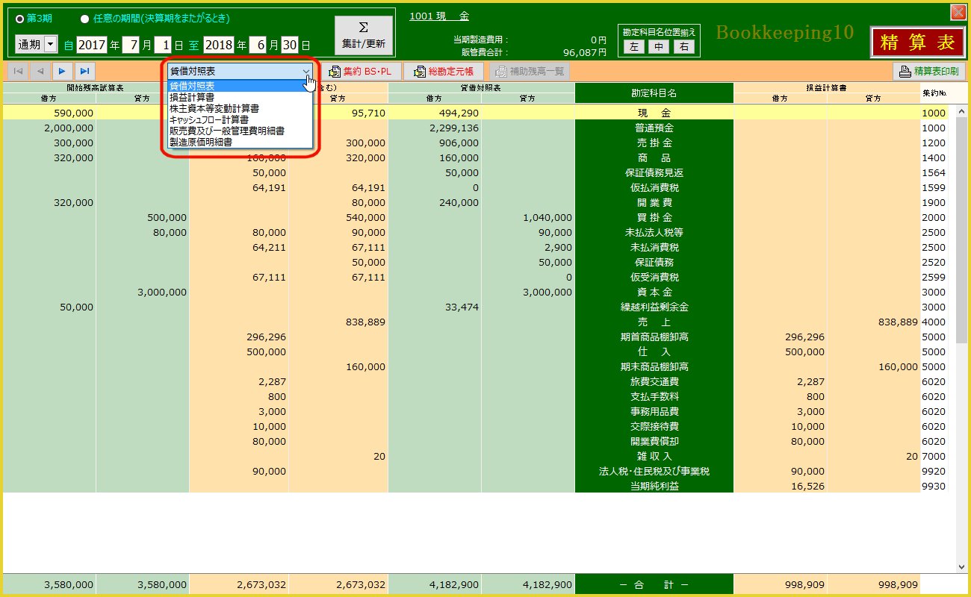The image size is (971, 597).
Task: Open 集約 BS・PL report
Action: (361, 72)
